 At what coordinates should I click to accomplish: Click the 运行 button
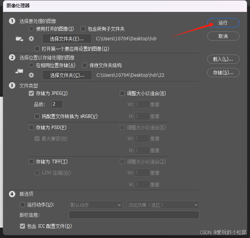[223, 23]
